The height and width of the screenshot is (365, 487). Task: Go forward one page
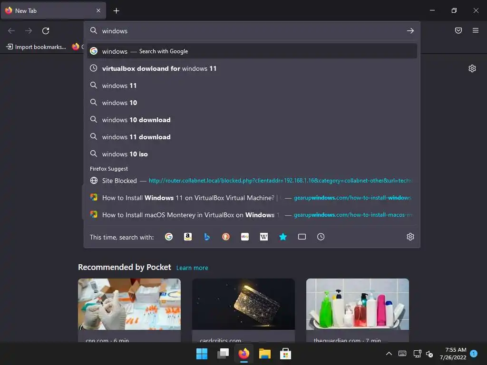point(29,31)
